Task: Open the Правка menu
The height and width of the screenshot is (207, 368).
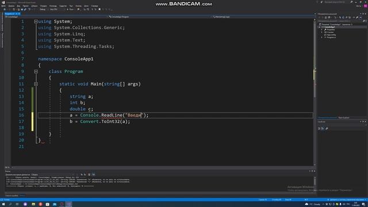Action: coord(11,6)
